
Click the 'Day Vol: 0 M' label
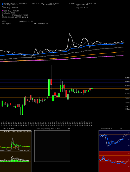point(82,8)
